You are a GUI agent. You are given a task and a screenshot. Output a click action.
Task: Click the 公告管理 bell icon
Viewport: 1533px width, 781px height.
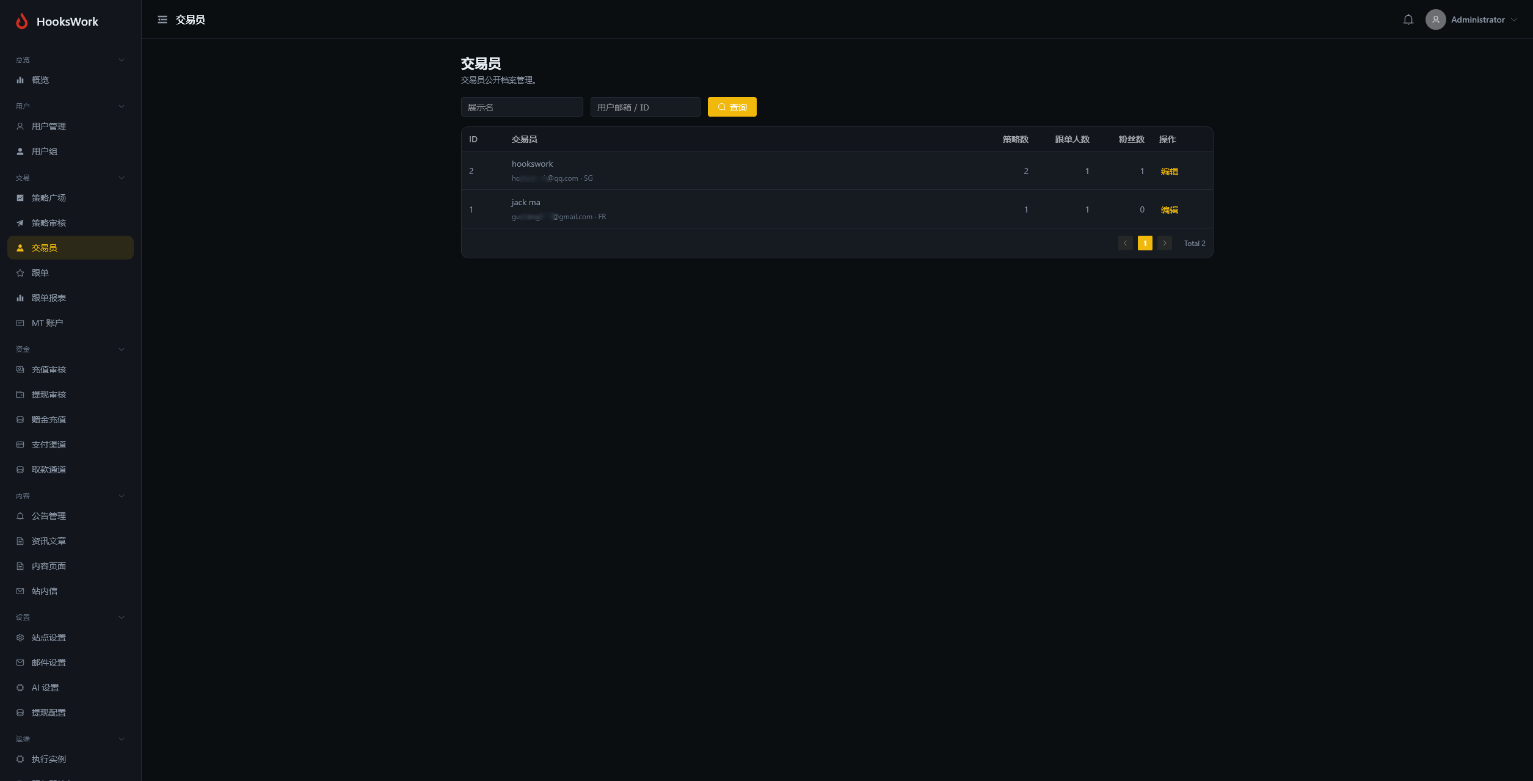tap(20, 516)
